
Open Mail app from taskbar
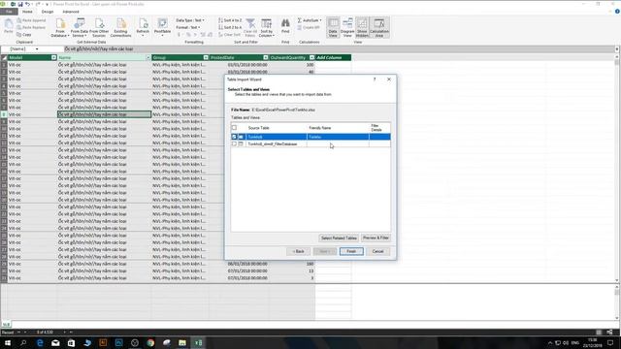point(55,342)
